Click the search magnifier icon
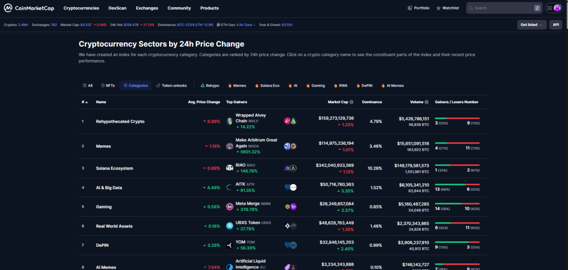This screenshot has height=270, width=568. 471,8
